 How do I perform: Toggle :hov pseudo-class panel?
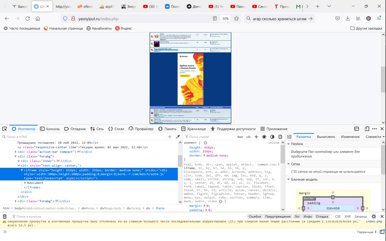tap(240, 137)
